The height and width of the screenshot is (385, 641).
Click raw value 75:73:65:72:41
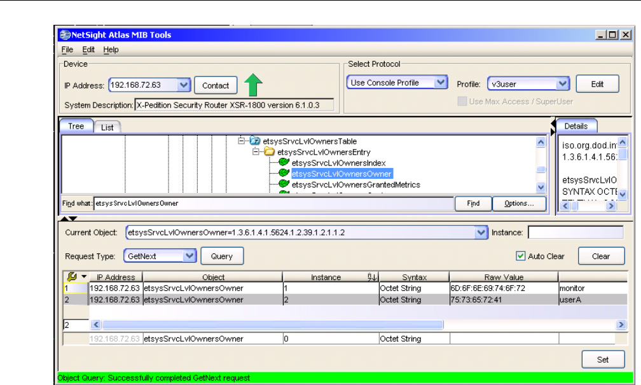(504, 300)
